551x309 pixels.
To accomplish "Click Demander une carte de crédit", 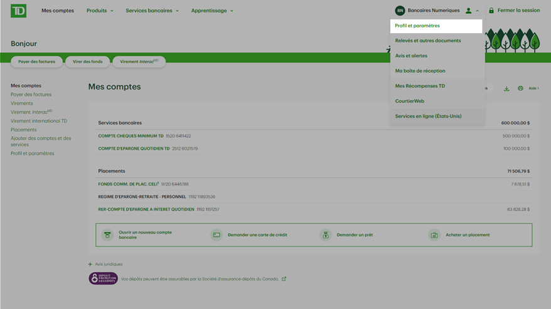I will coord(257,235).
